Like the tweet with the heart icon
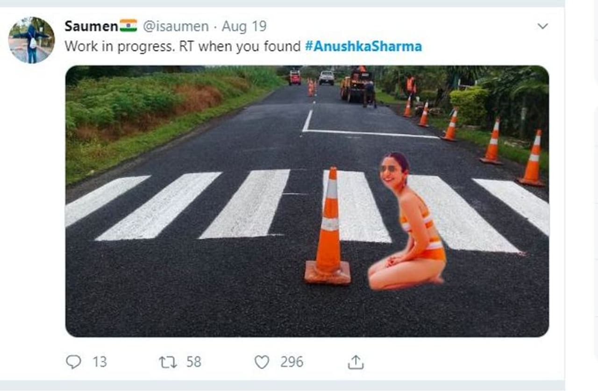The image size is (598, 391). coord(262,362)
